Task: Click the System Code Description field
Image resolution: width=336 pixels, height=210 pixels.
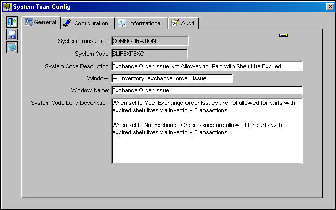Action: pos(207,66)
